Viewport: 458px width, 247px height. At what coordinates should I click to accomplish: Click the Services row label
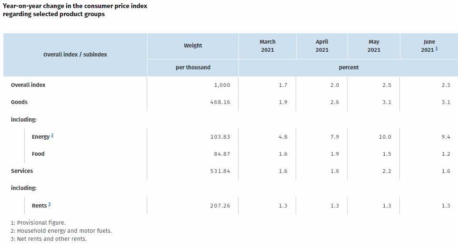pos(22,171)
